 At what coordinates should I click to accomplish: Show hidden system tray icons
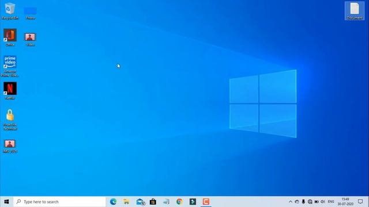point(291,202)
